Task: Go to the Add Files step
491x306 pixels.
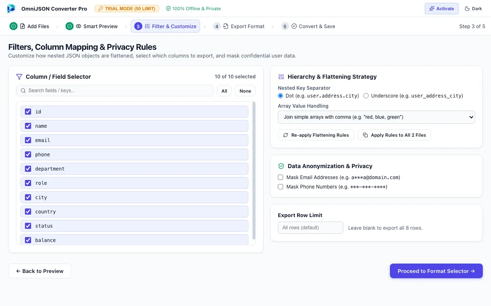Action: click(29, 26)
